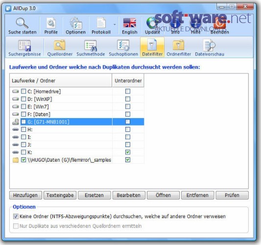This screenshot has width=261, height=245.
Task: Click the G: network drive icon
Action: (16, 122)
